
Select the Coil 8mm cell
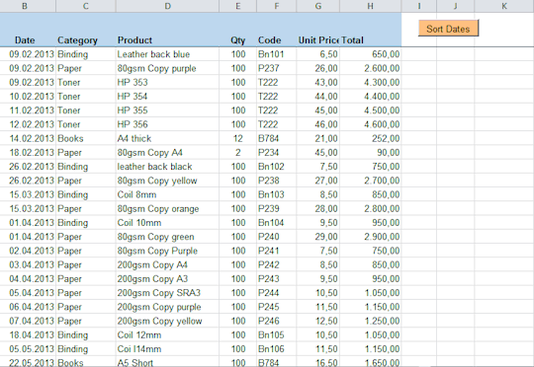tap(167, 194)
